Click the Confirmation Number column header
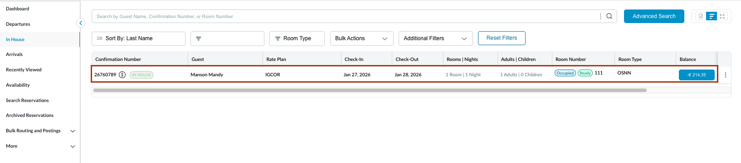The image size is (741, 163). point(118,59)
